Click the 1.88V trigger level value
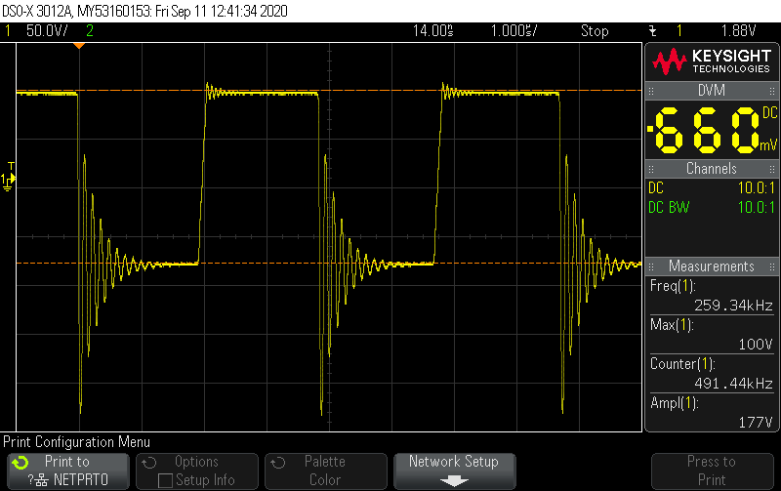The width and height of the screenshot is (781, 491). click(739, 31)
